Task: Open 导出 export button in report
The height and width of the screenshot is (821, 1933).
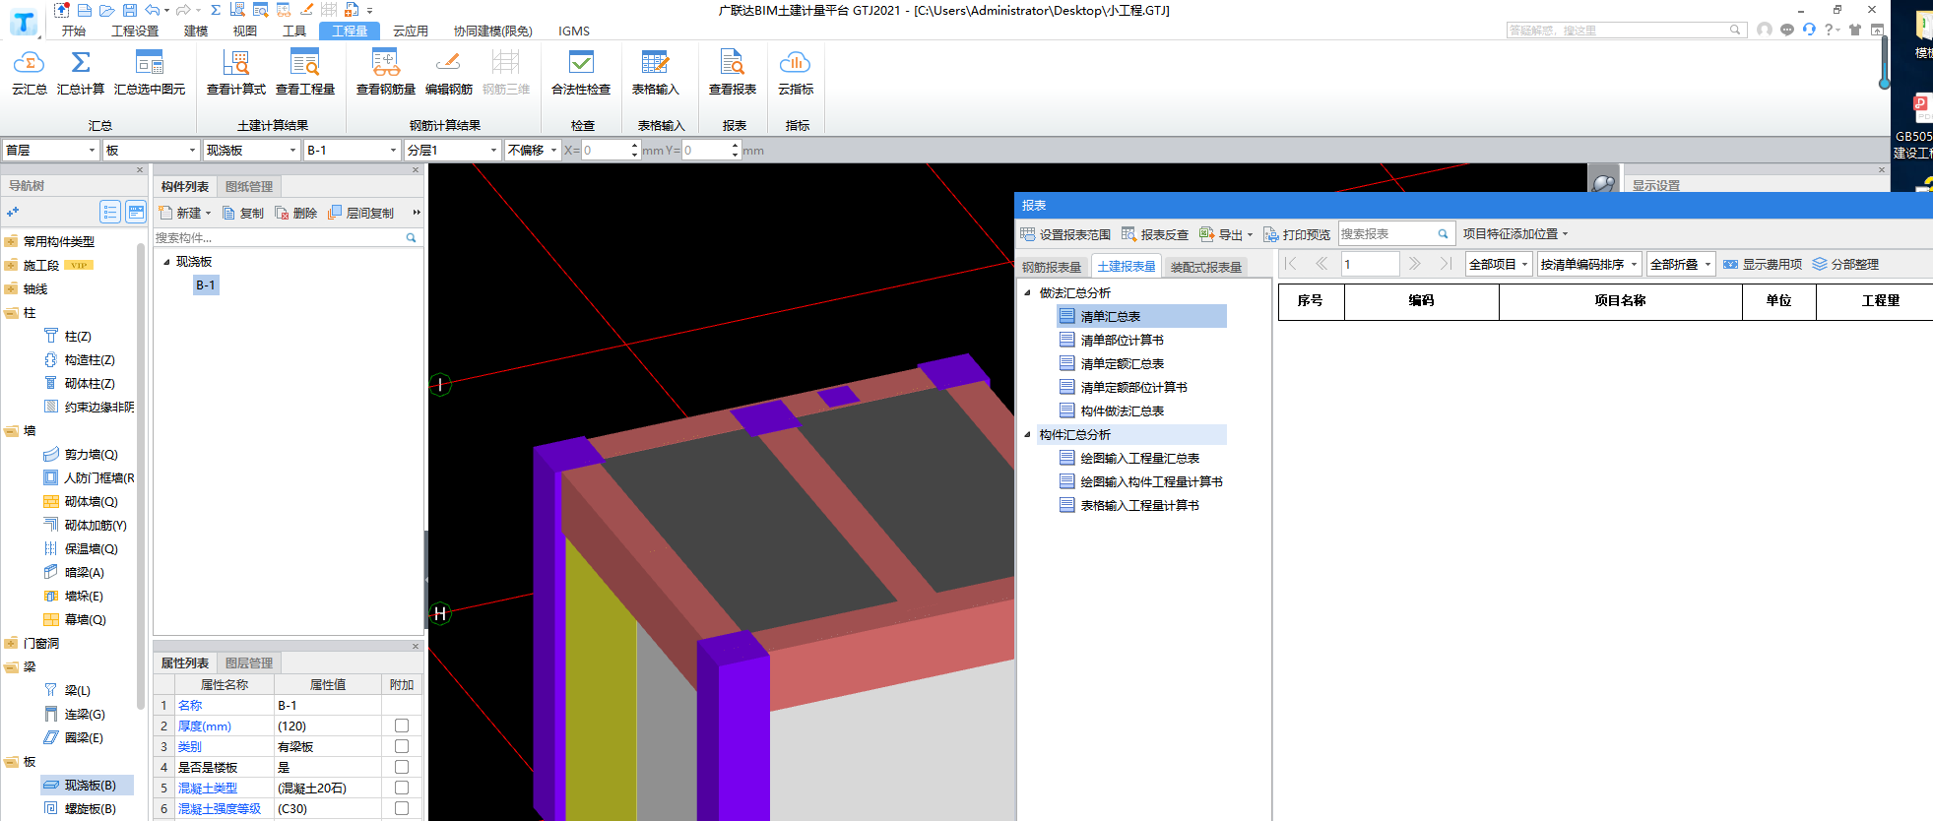Action: tap(1225, 234)
